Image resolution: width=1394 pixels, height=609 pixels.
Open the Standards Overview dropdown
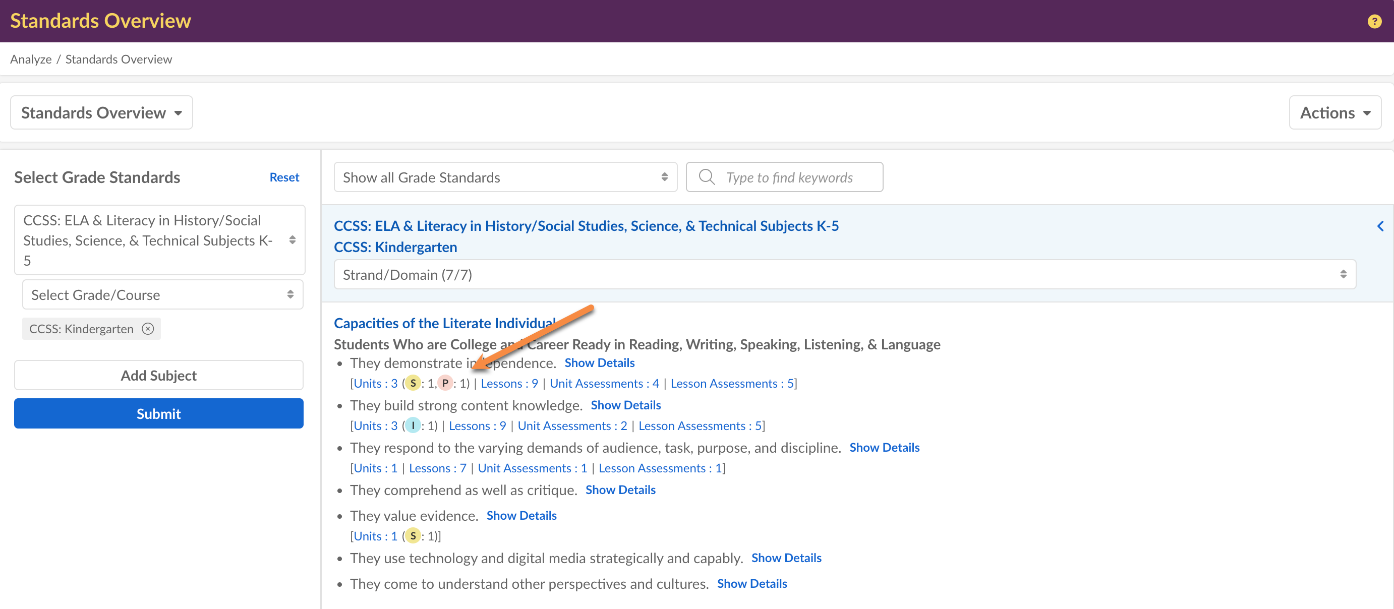[102, 112]
